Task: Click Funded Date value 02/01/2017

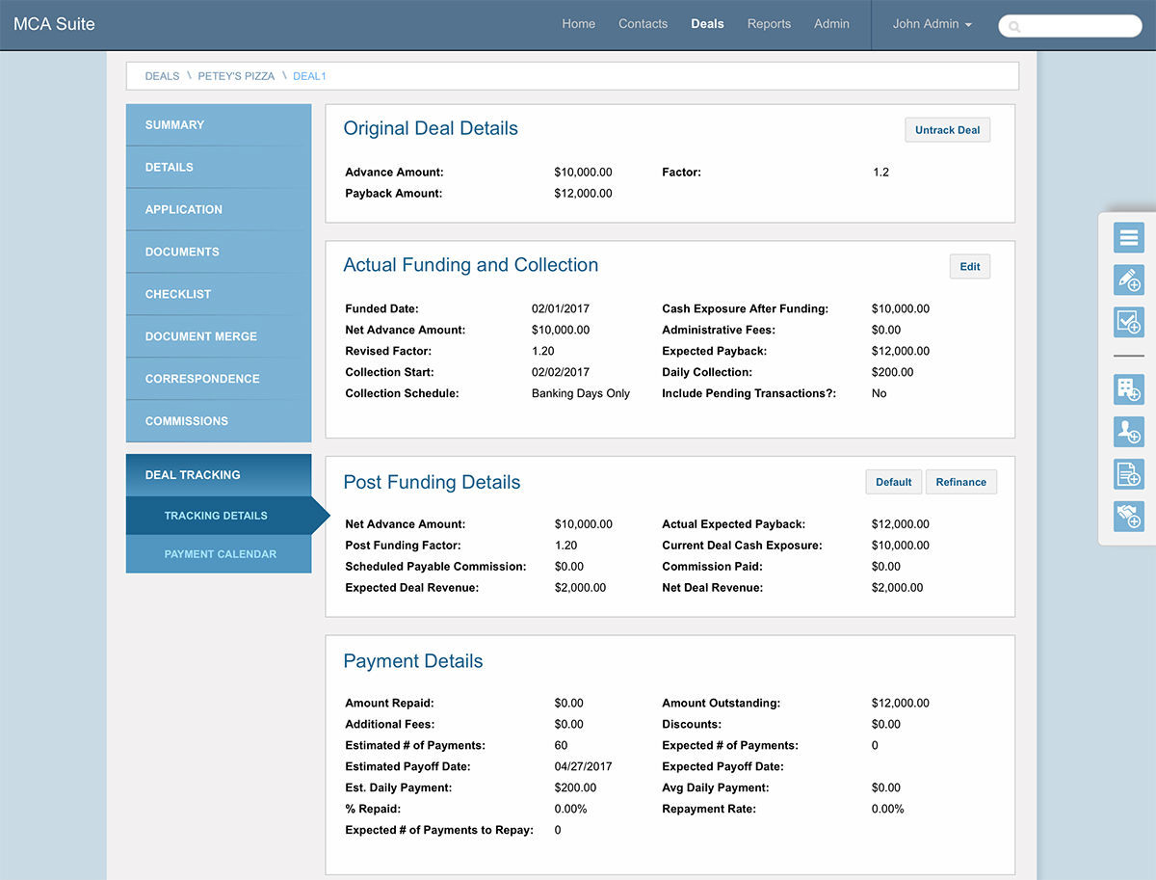Action: 561,309
